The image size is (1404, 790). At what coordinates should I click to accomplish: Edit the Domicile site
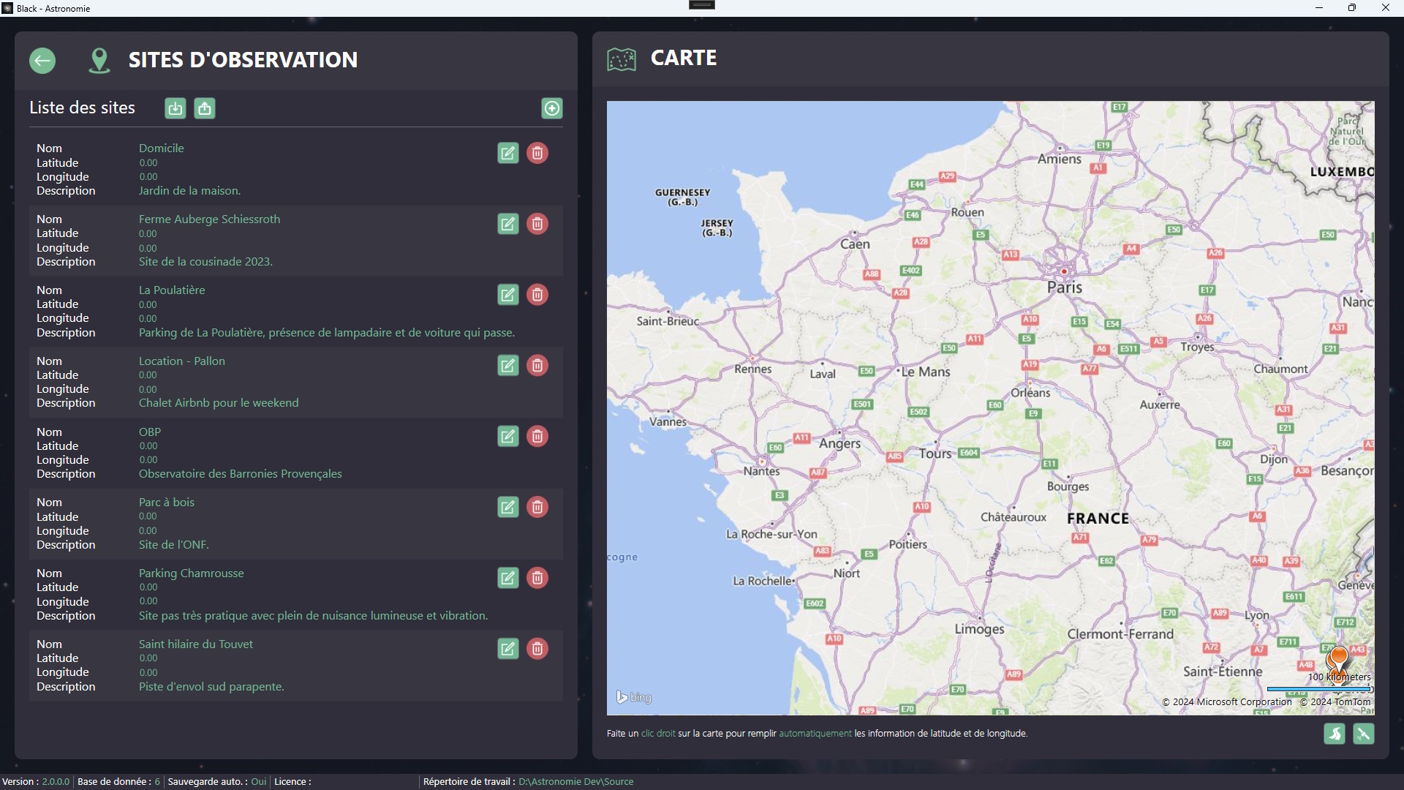click(507, 153)
